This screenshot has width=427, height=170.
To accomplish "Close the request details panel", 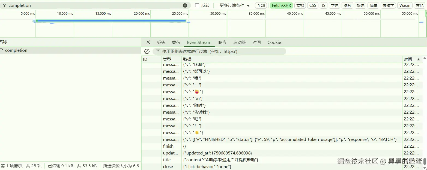I will pos(148,42).
